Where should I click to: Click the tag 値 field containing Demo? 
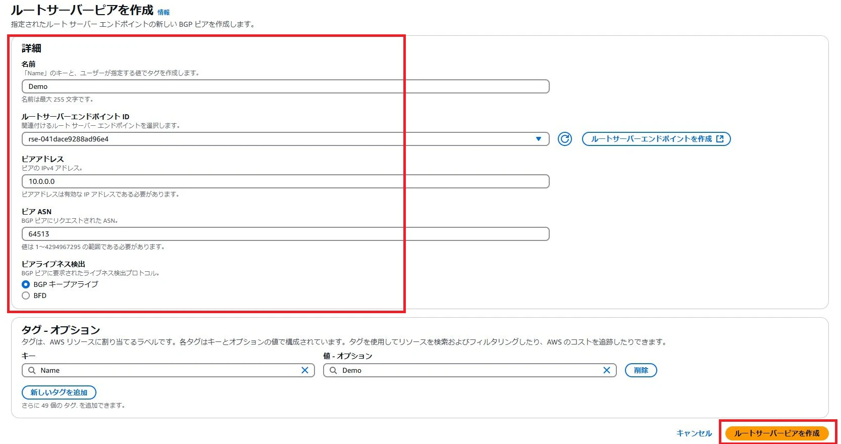tap(470, 370)
